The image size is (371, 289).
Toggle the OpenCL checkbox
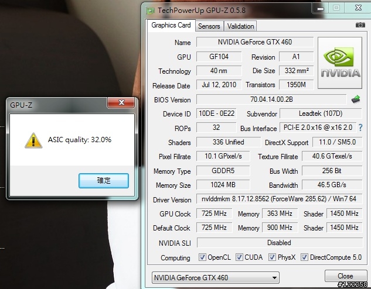click(202, 257)
